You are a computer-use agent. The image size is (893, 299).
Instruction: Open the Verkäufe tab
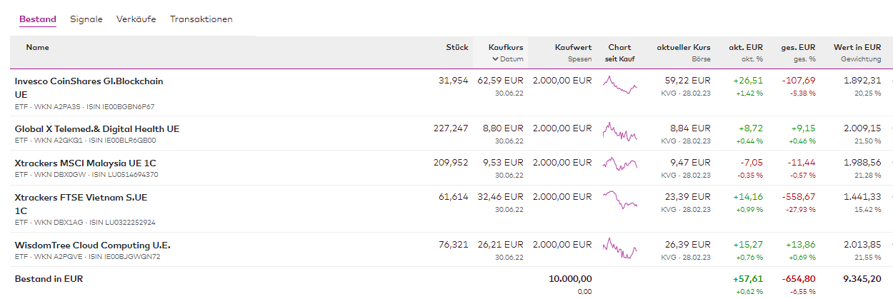point(136,19)
